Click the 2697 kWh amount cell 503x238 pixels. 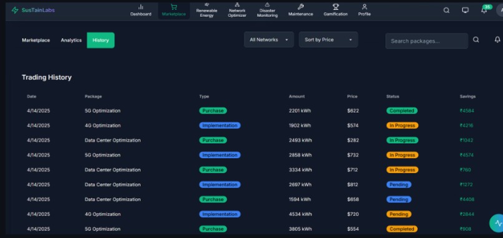pyautogui.click(x=300, y=185)
